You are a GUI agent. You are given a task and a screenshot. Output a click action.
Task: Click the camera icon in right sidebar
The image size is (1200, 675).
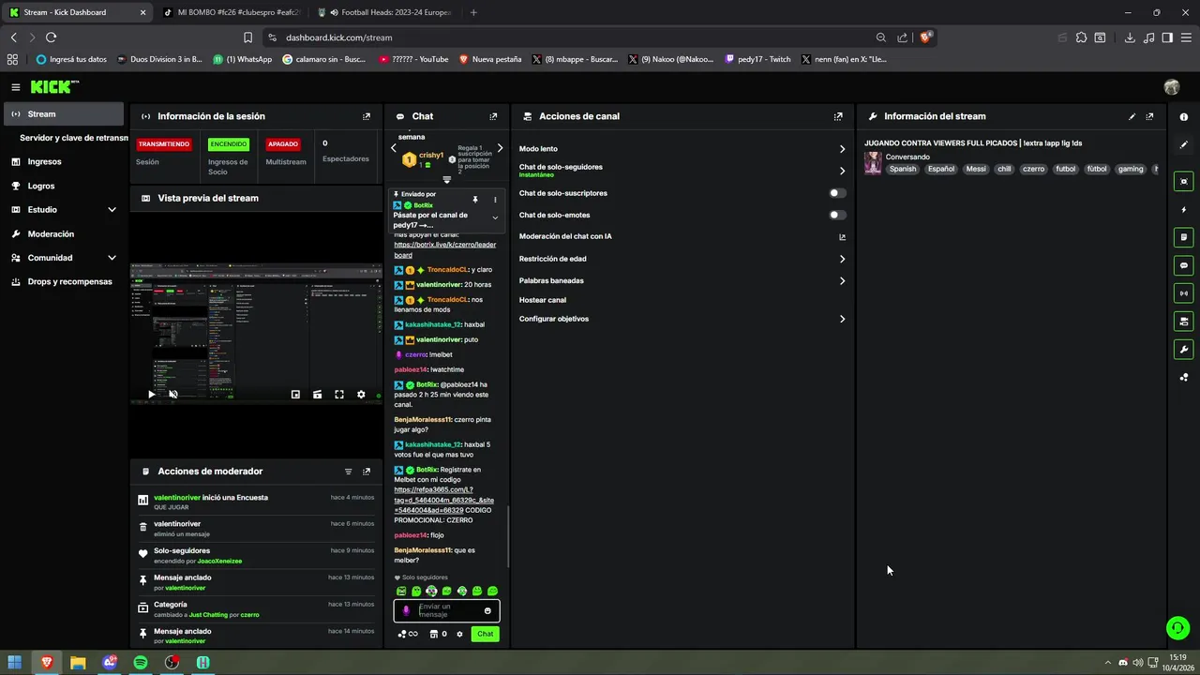[x=1184, y=322]
